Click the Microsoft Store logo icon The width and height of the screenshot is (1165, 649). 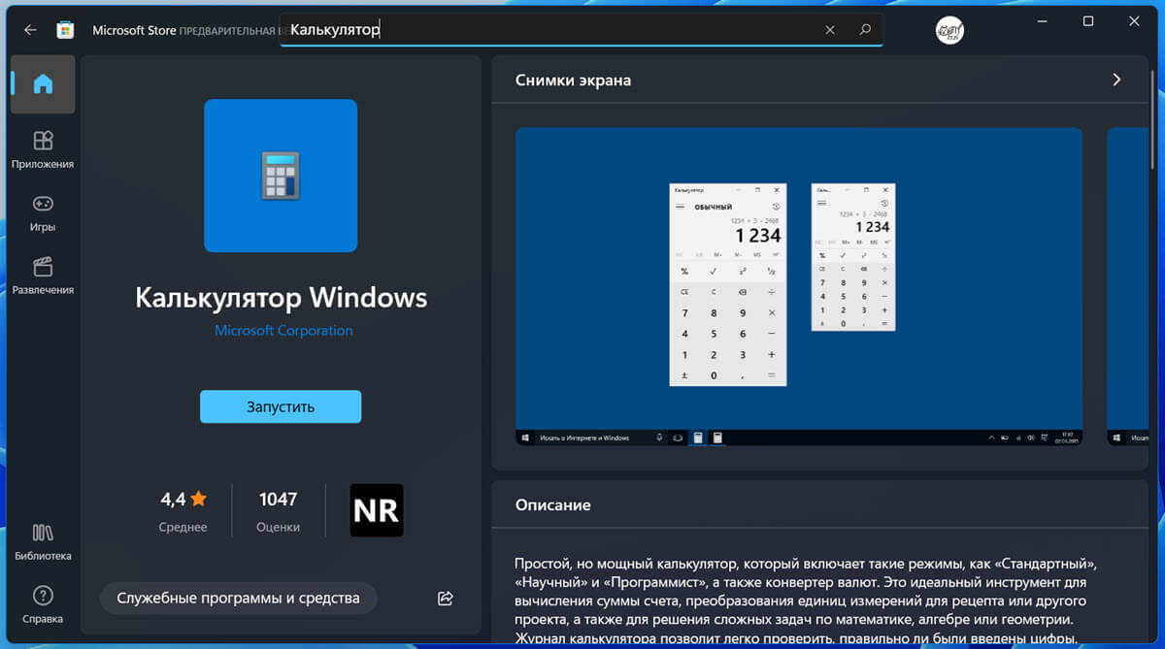[x=65, y=30]
